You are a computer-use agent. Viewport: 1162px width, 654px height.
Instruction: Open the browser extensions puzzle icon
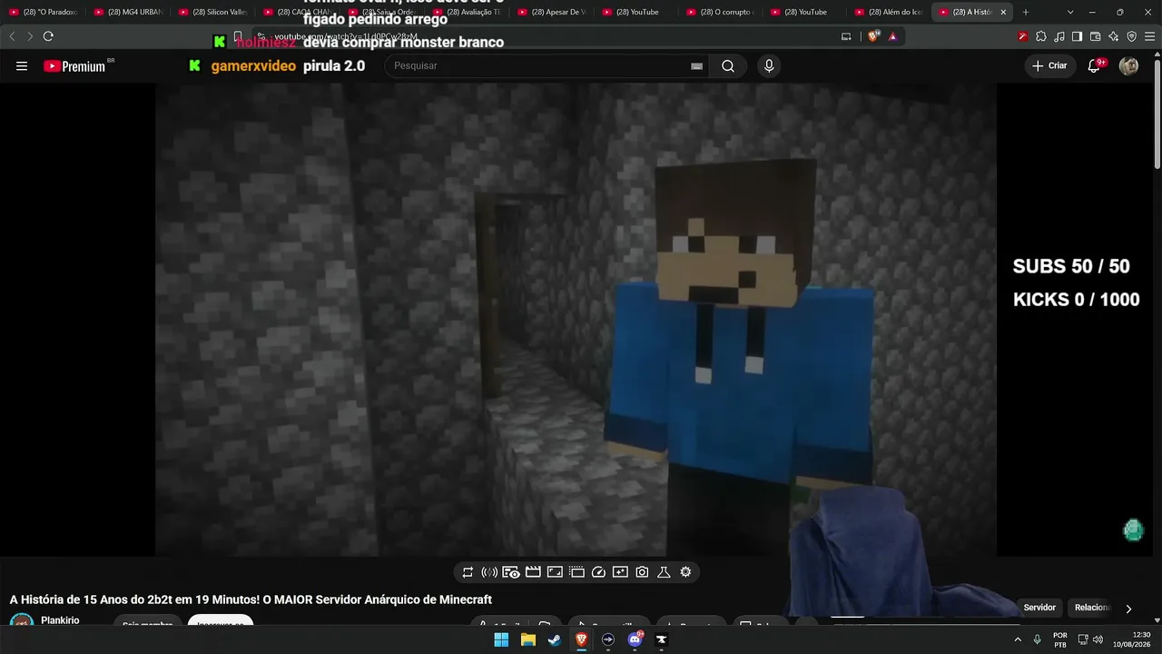tap(1040, 36)
